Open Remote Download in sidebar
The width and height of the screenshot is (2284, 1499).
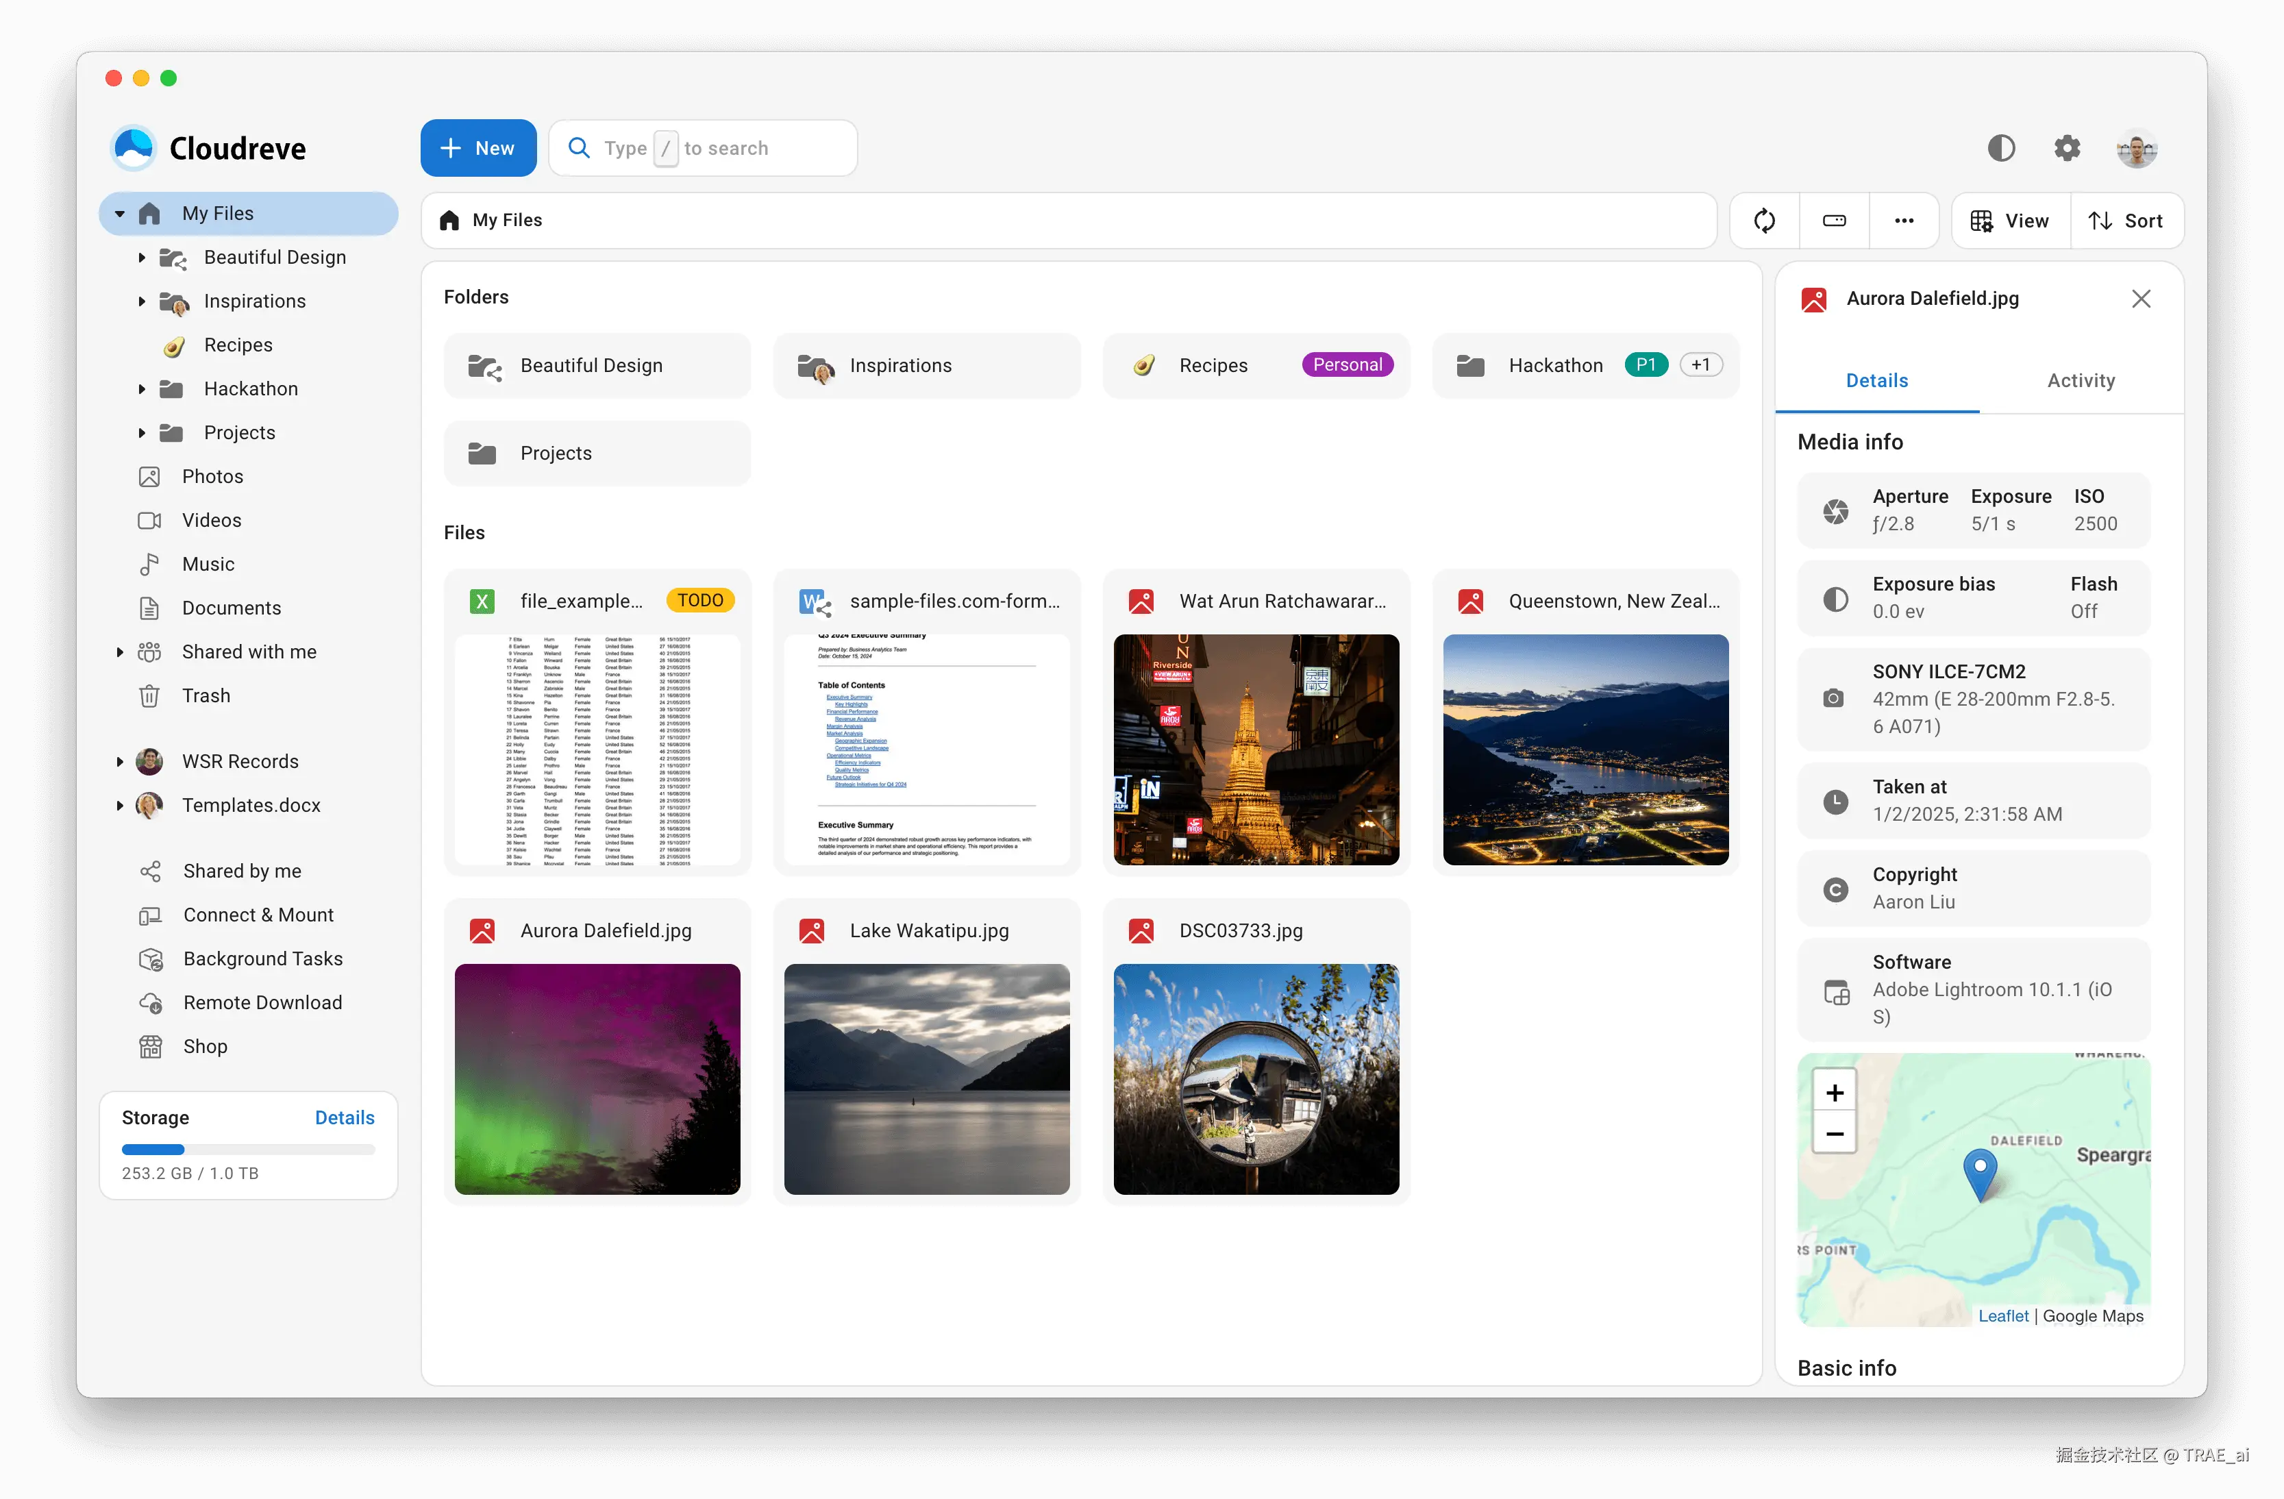coord(262,1002)
